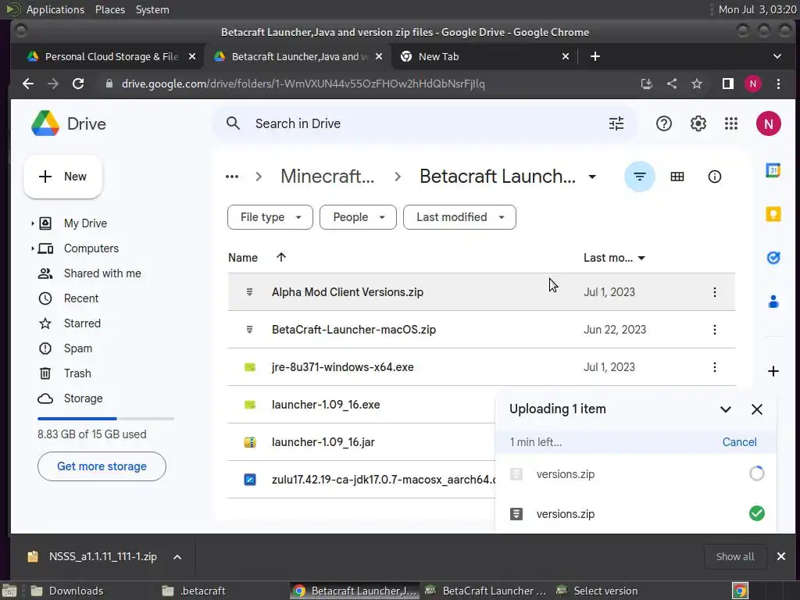Click Show all downloads button
Image resolution: width=800 pixels, height=600 pixels.
tap(734, 556)
